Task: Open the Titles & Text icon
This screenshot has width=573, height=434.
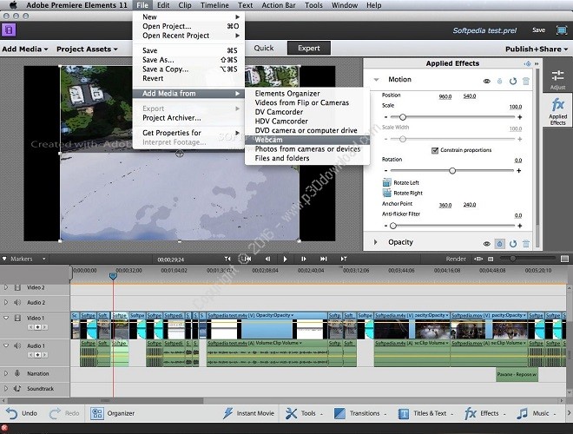Action: 404,413
